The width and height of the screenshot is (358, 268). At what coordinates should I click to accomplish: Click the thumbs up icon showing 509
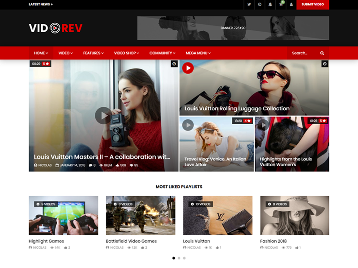tap(117, 165)
